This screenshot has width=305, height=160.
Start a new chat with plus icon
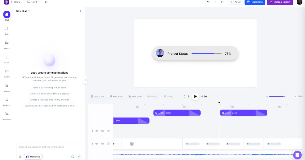tap(80, 11)
